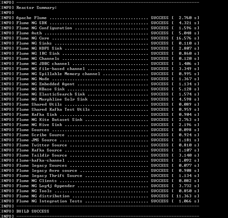Select 'Flume NG Kite Dataset Sink' entry

click(100, 120)
